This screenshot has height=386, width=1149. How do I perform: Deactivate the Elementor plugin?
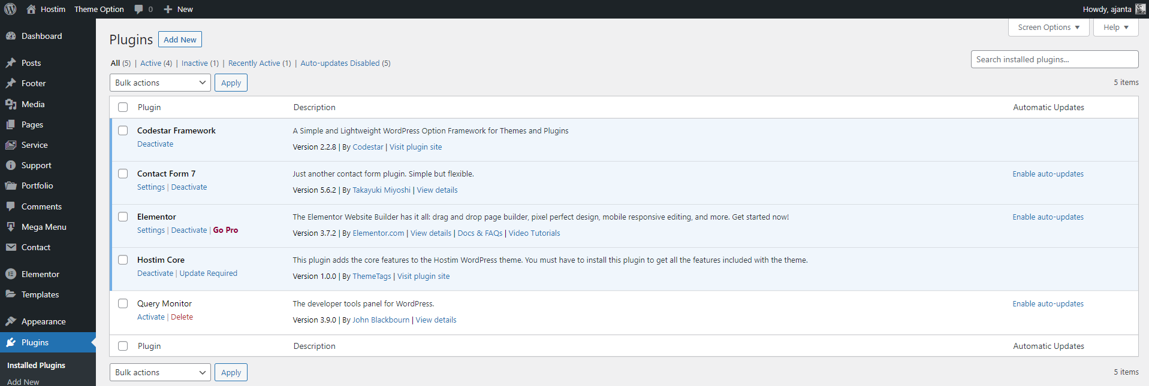(189, 230)
